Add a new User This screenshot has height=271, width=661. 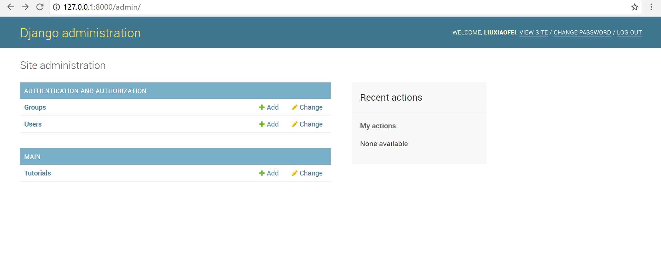coord(269,124)
